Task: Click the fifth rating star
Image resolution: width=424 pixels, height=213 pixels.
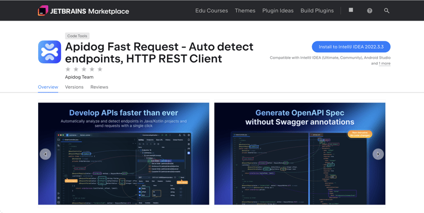Action: (x=100, y=69)
